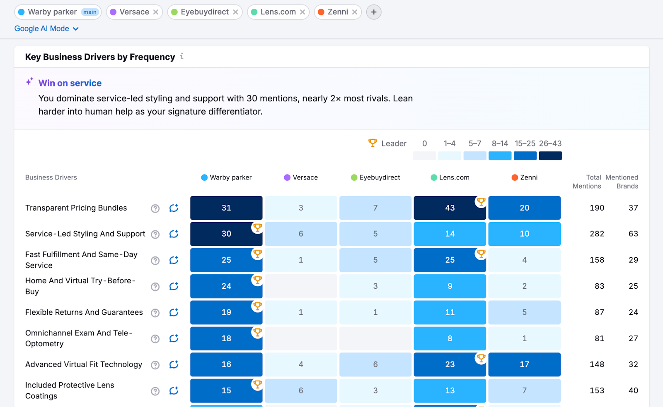Click the Zenni column header
Viewport: 663px width, 407px height.
pyautogui.click(x=525, y=177)
